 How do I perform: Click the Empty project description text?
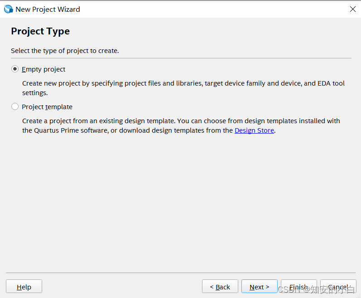click(x=183, y=88)
